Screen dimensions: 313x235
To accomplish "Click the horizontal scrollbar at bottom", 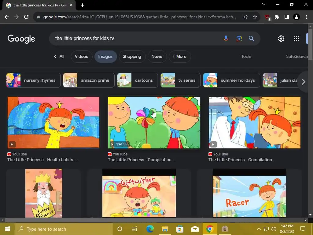I will tap(142, 220).
